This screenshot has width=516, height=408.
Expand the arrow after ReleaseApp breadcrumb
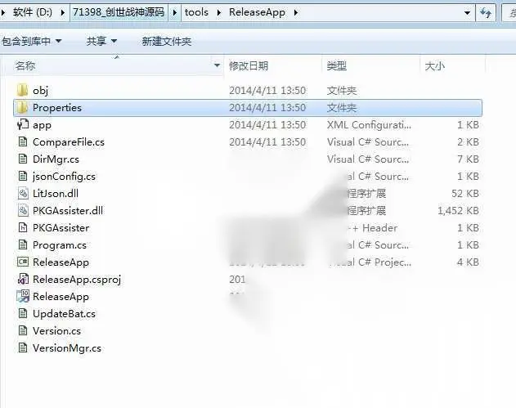[296, 13]
